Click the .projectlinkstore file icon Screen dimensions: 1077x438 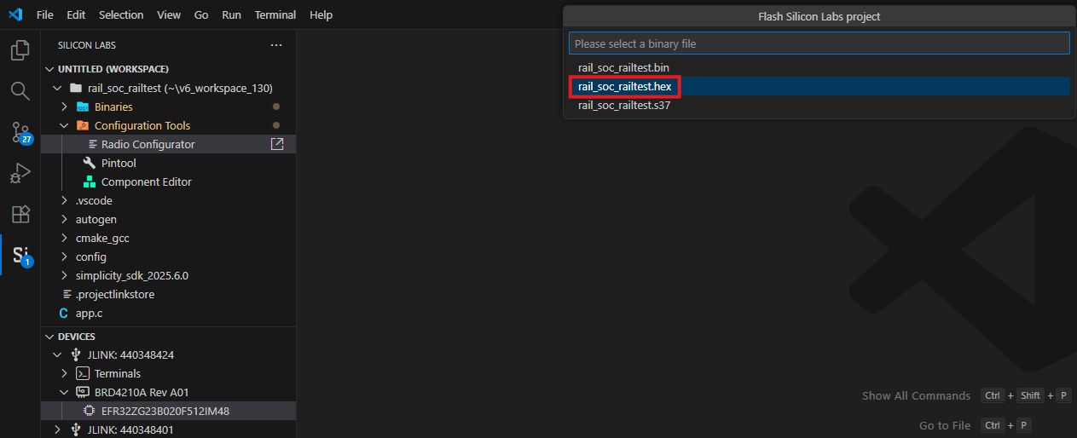click(67, 294)
